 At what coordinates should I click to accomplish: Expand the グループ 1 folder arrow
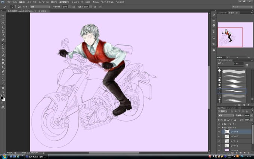pos(223,124)
